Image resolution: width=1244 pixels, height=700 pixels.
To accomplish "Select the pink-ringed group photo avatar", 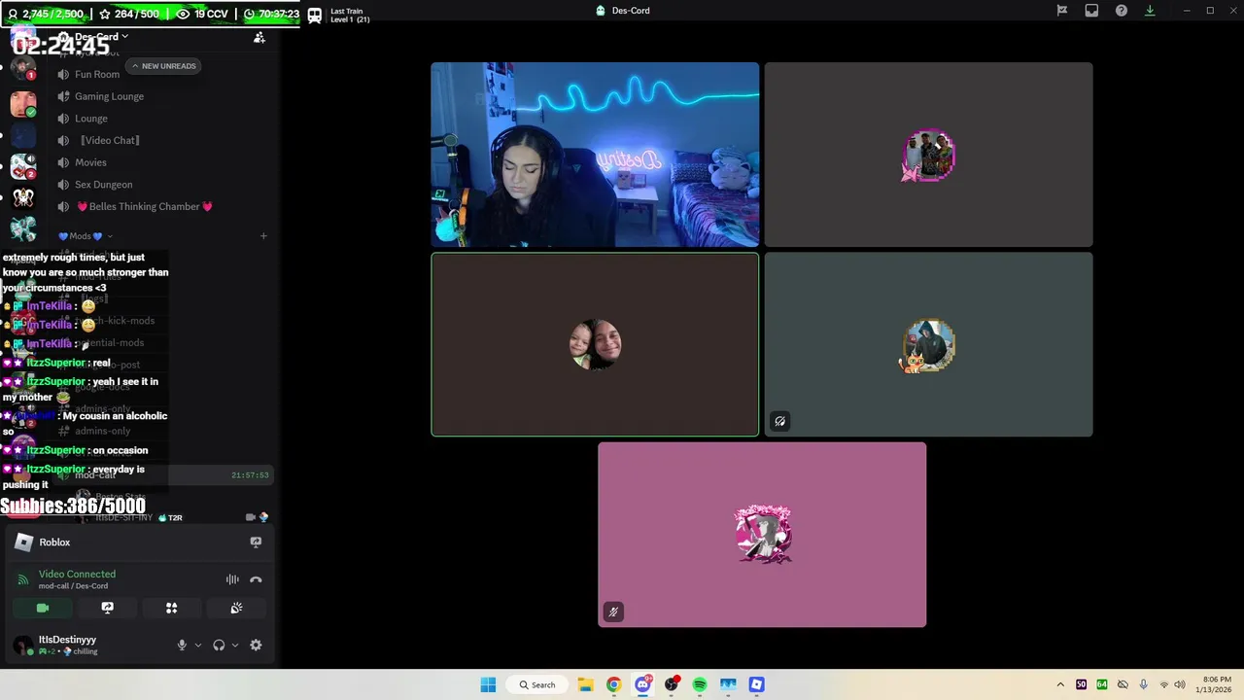I will point(928,155).
